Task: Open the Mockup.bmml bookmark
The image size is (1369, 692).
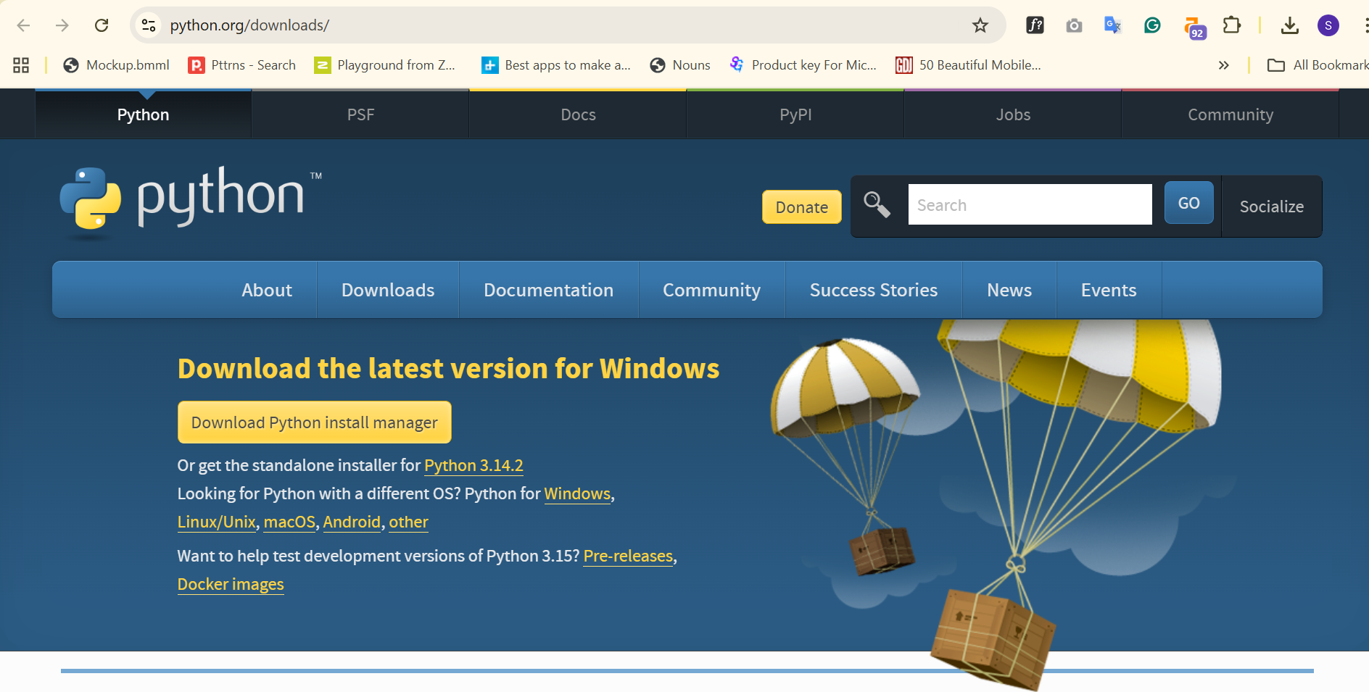Action: 116,65
